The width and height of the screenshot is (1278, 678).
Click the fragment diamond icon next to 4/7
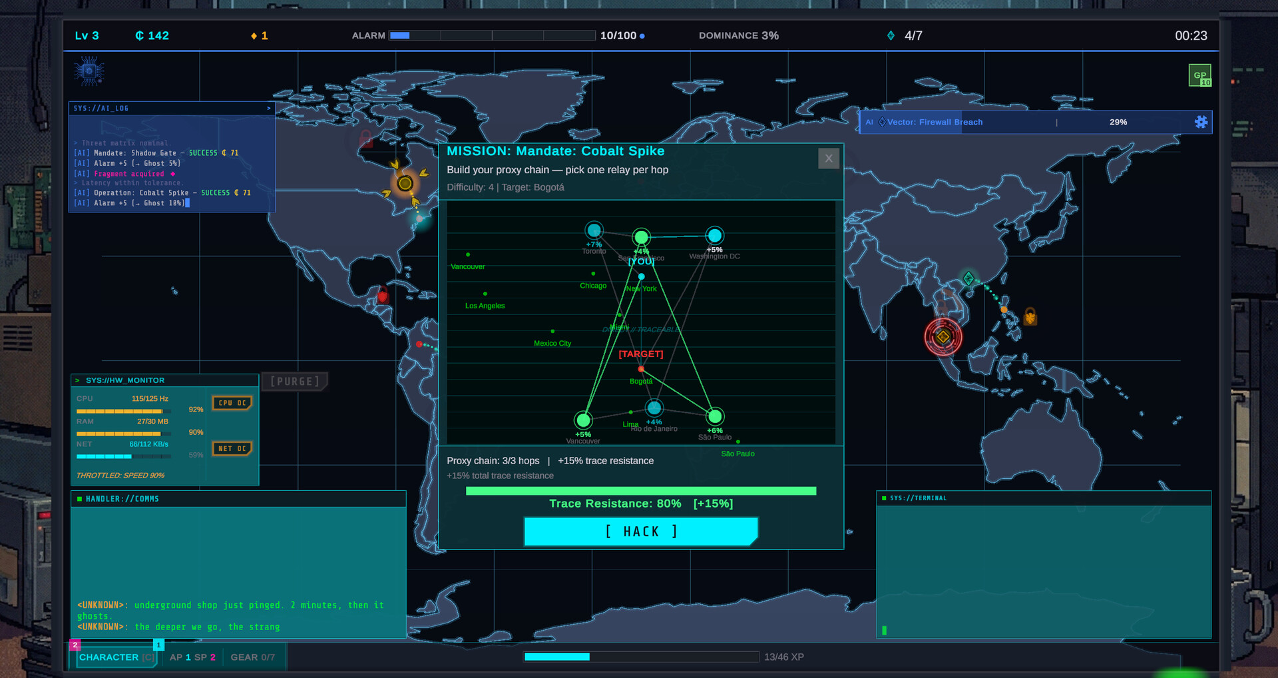[x=891, y=35]
